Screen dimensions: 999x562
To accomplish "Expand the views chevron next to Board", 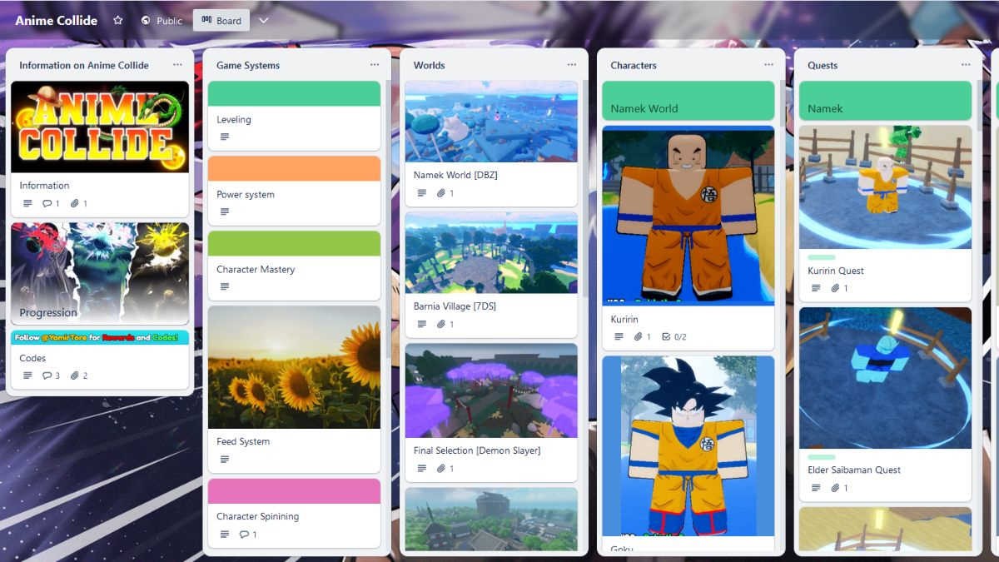I will point(264,21).
